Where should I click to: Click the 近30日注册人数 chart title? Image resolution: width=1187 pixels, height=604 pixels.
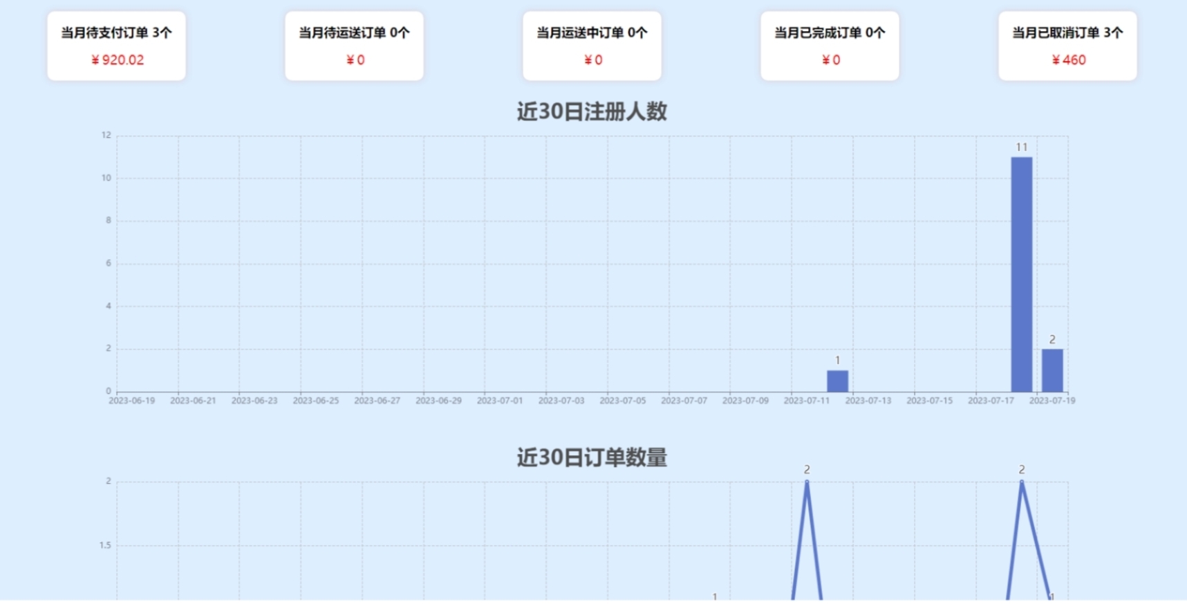click(592, 111)
